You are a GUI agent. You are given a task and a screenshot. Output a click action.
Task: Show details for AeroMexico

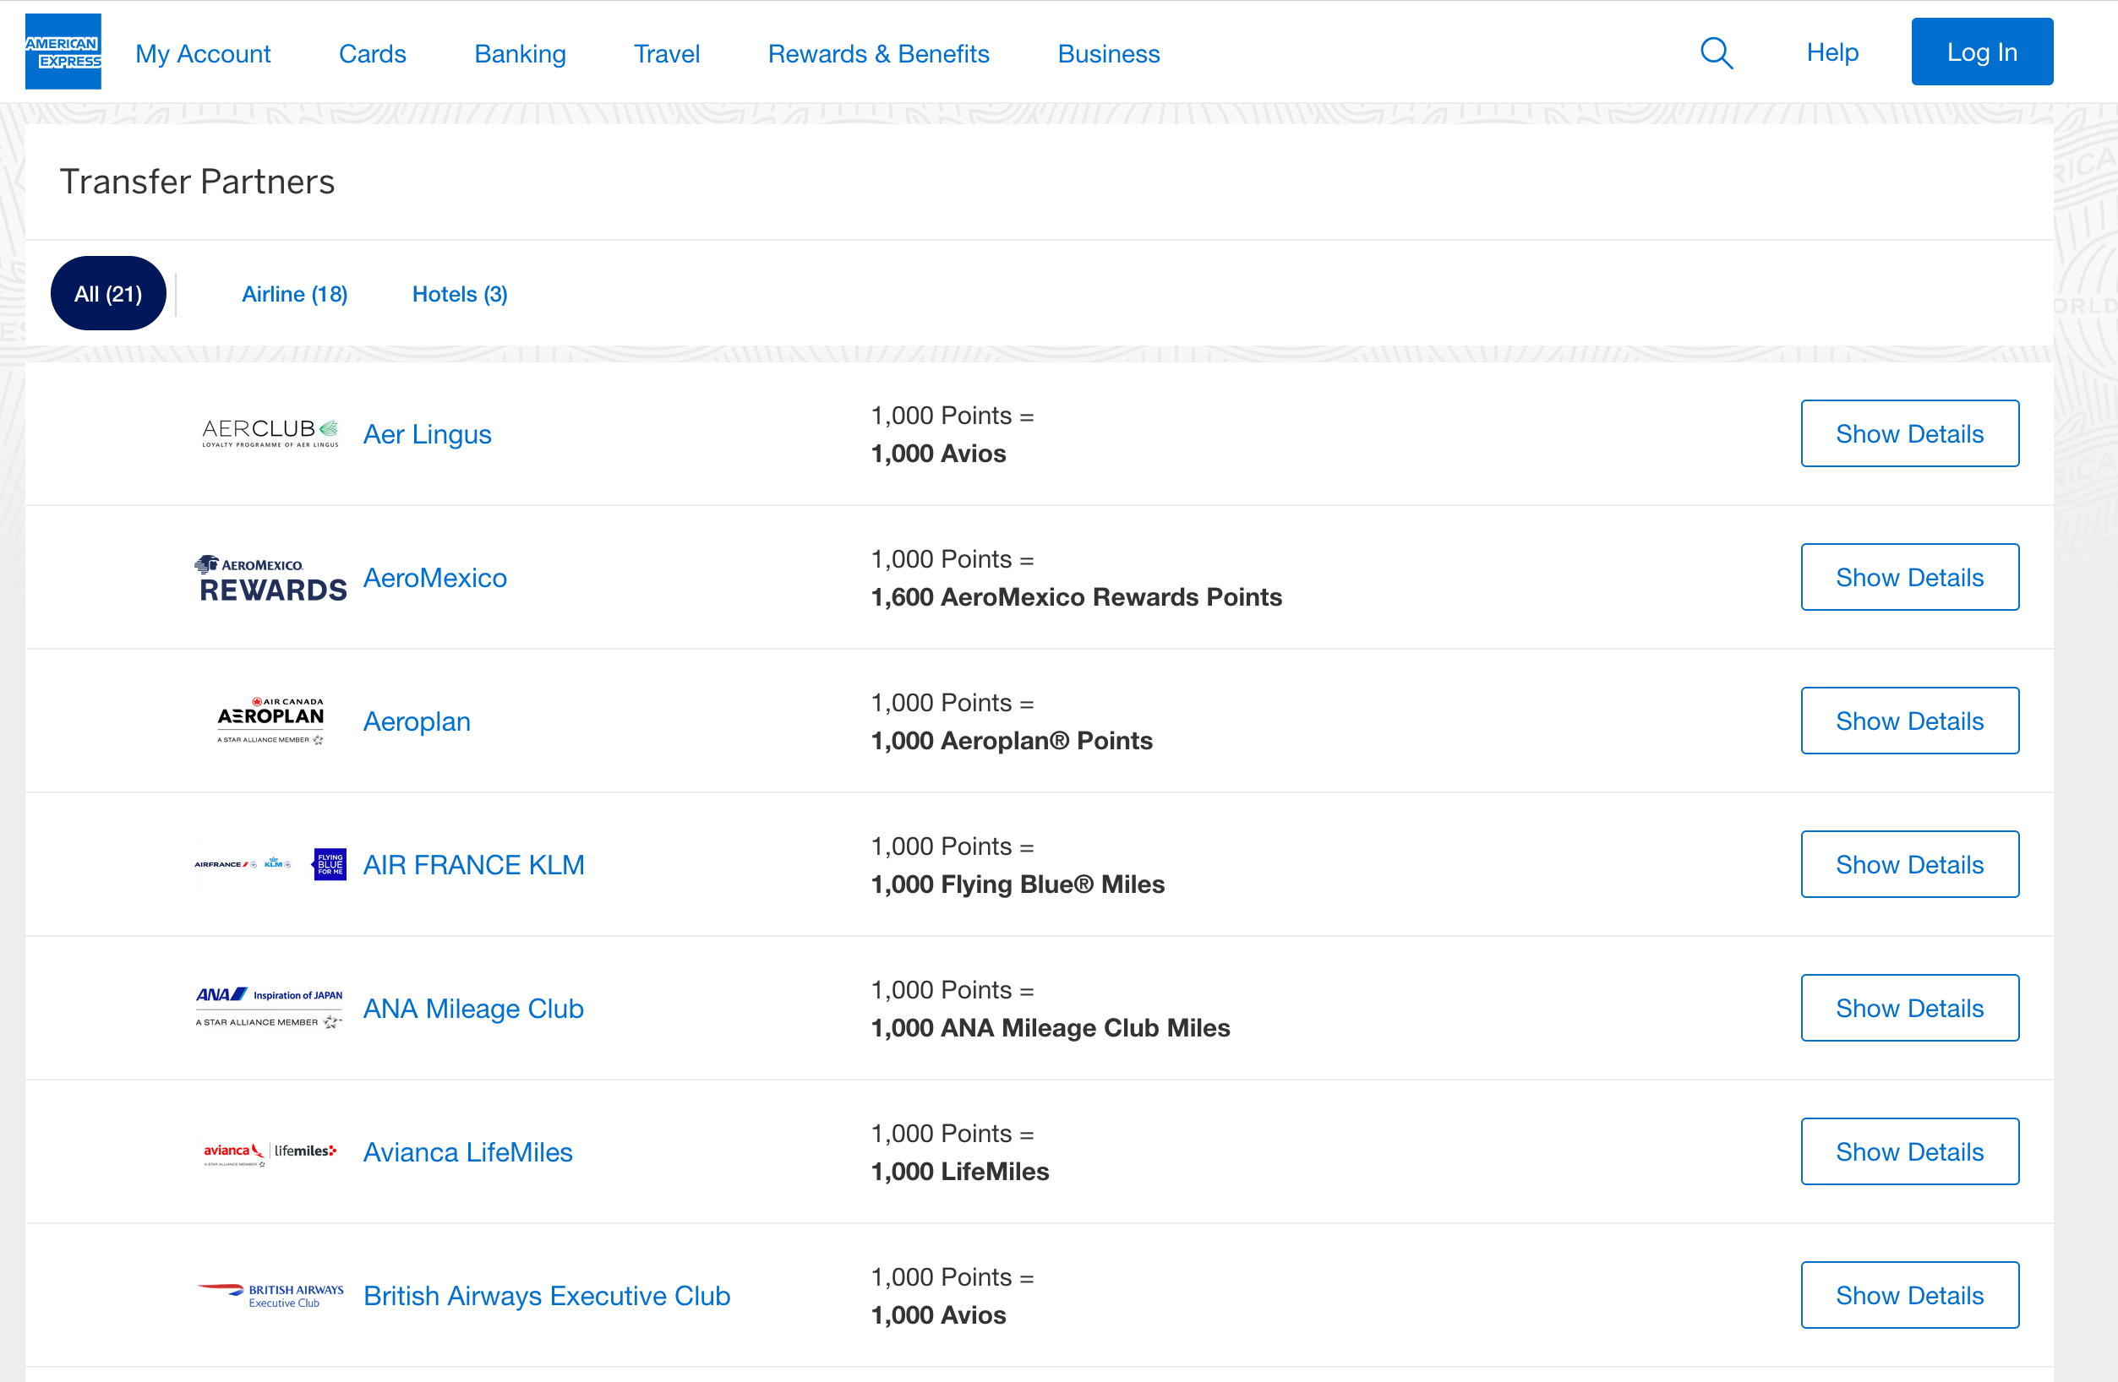coord(1910,577)
